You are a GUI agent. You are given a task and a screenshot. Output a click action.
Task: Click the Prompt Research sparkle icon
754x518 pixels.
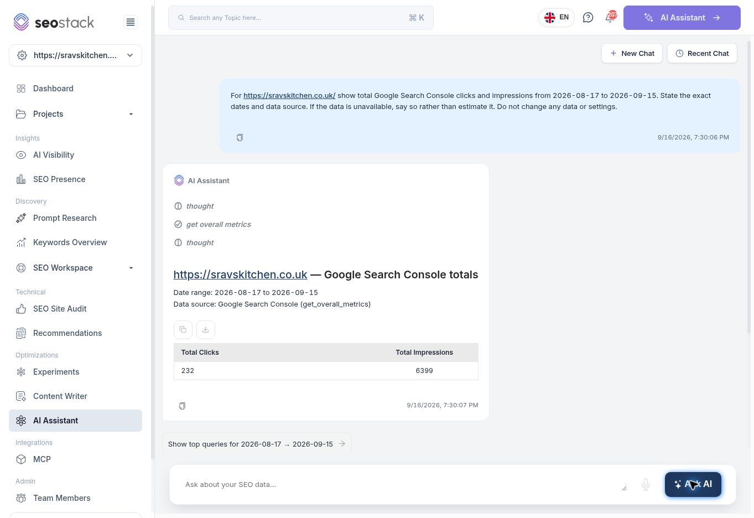pos(21,218)
